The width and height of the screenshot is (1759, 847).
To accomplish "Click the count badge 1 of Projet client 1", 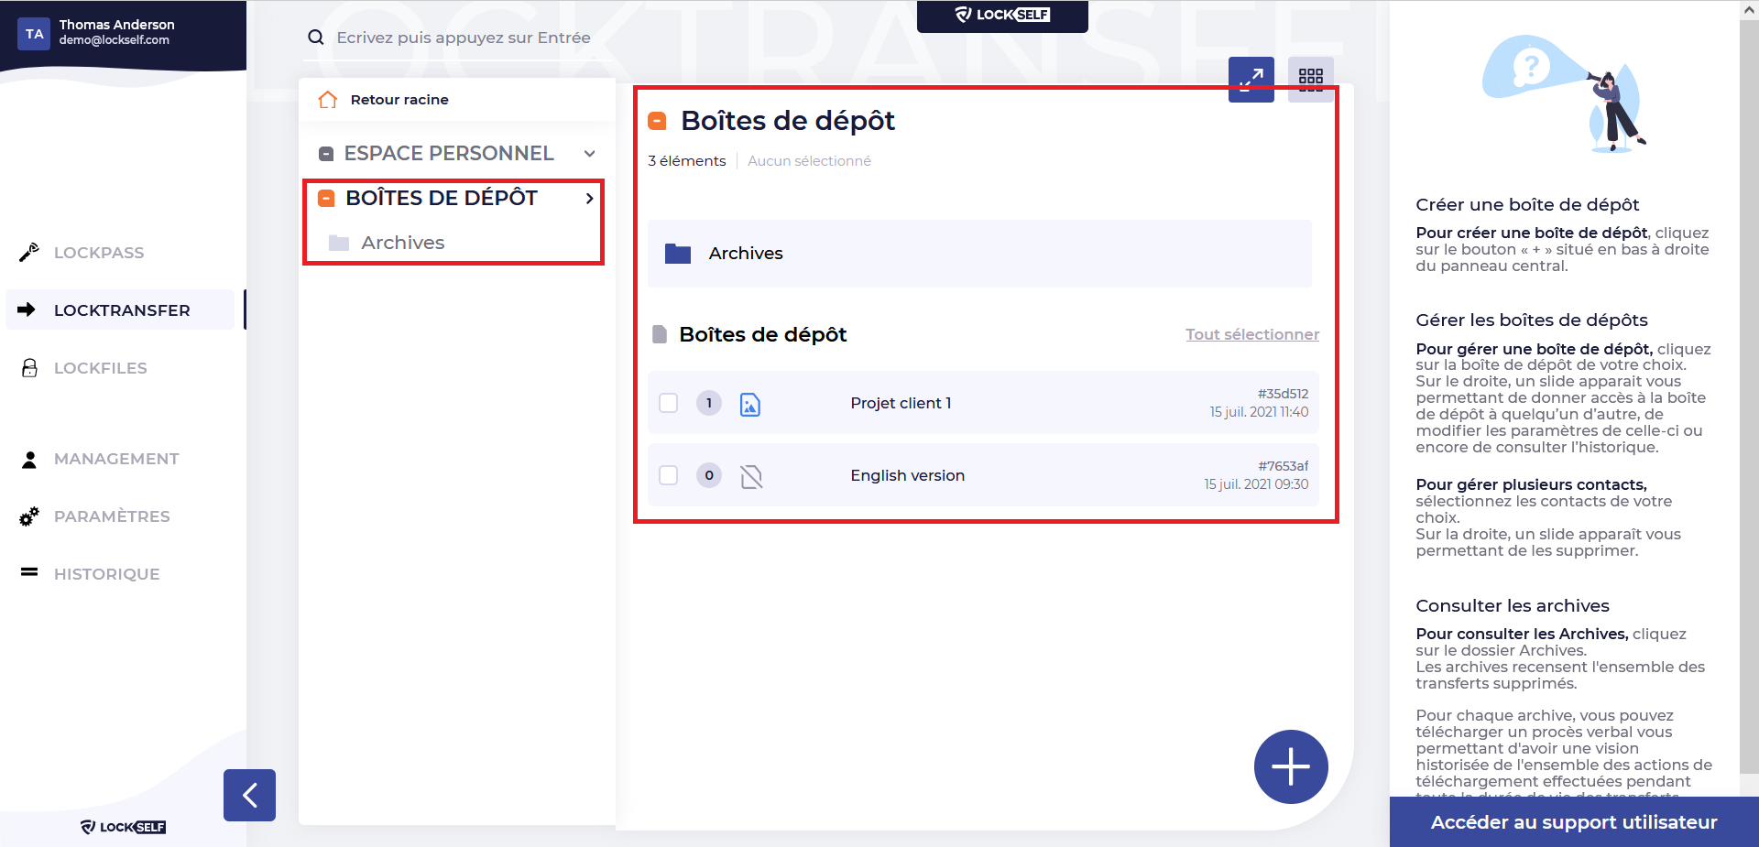I will point(709,403).
